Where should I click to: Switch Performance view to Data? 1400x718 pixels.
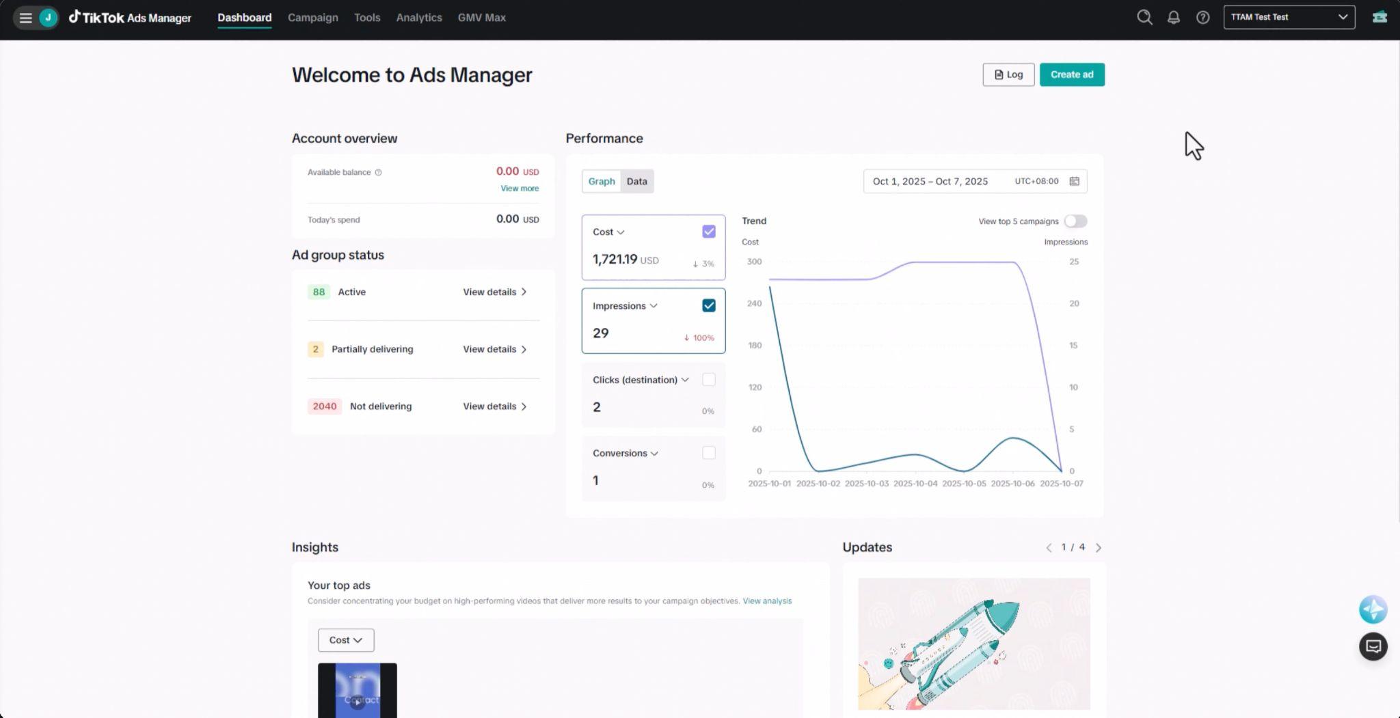pyautogui.click(x=636, y=181)
